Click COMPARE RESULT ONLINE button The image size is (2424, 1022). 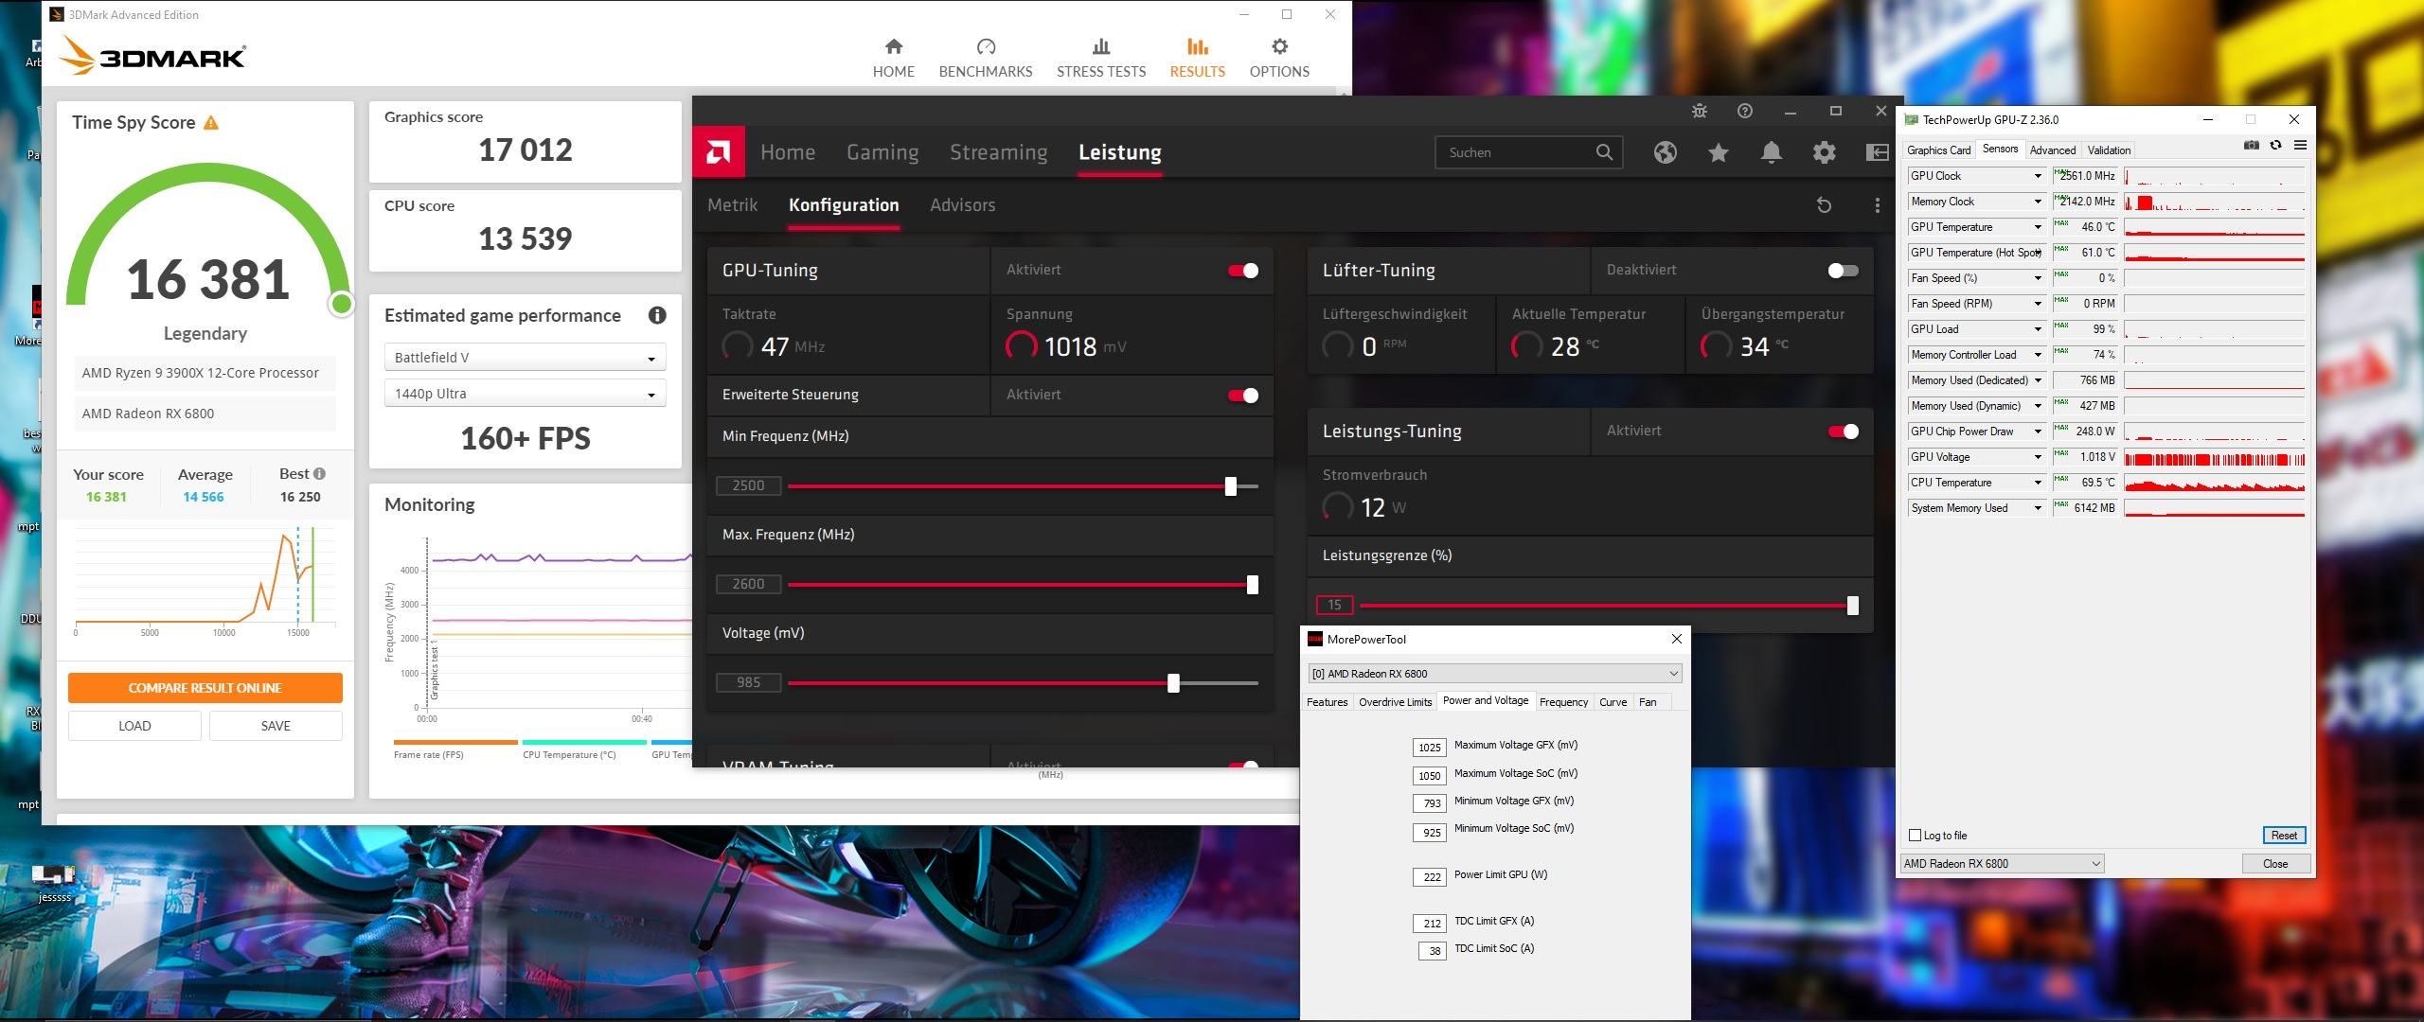pos(205,688)
